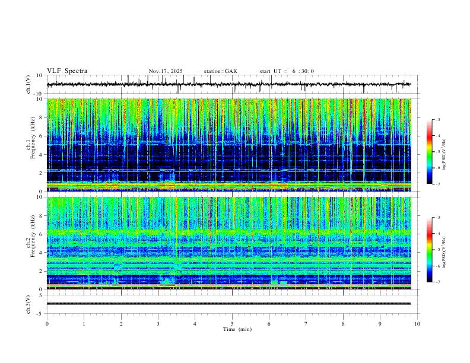Click the "start UT = 6 :30: 0" text
470x363 pixels.
coord(287,71)
